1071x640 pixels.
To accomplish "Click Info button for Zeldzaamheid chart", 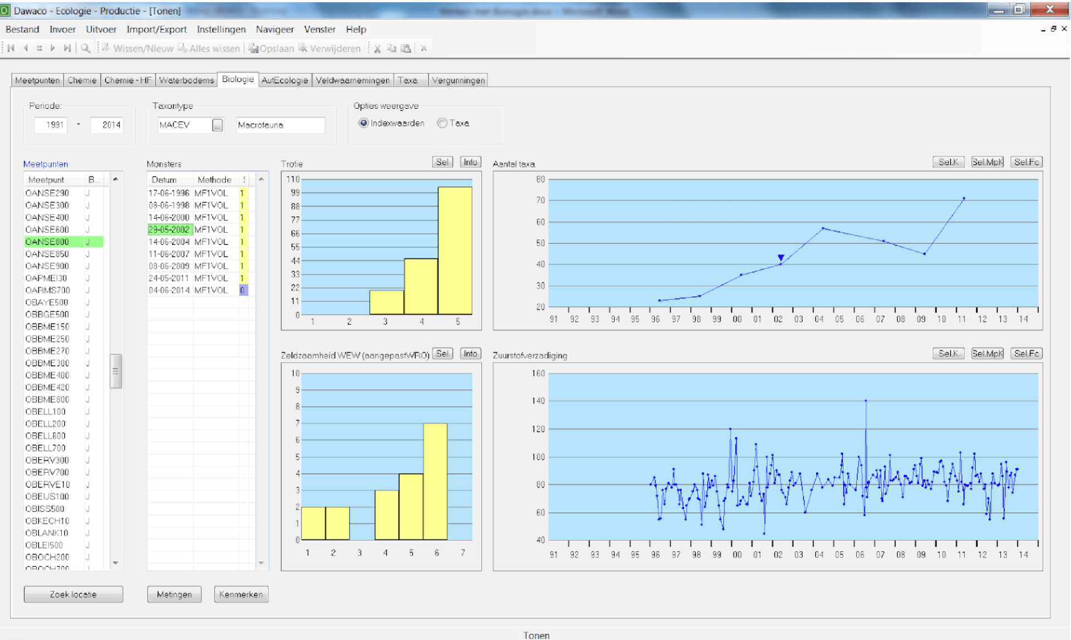I will [470, 354].
